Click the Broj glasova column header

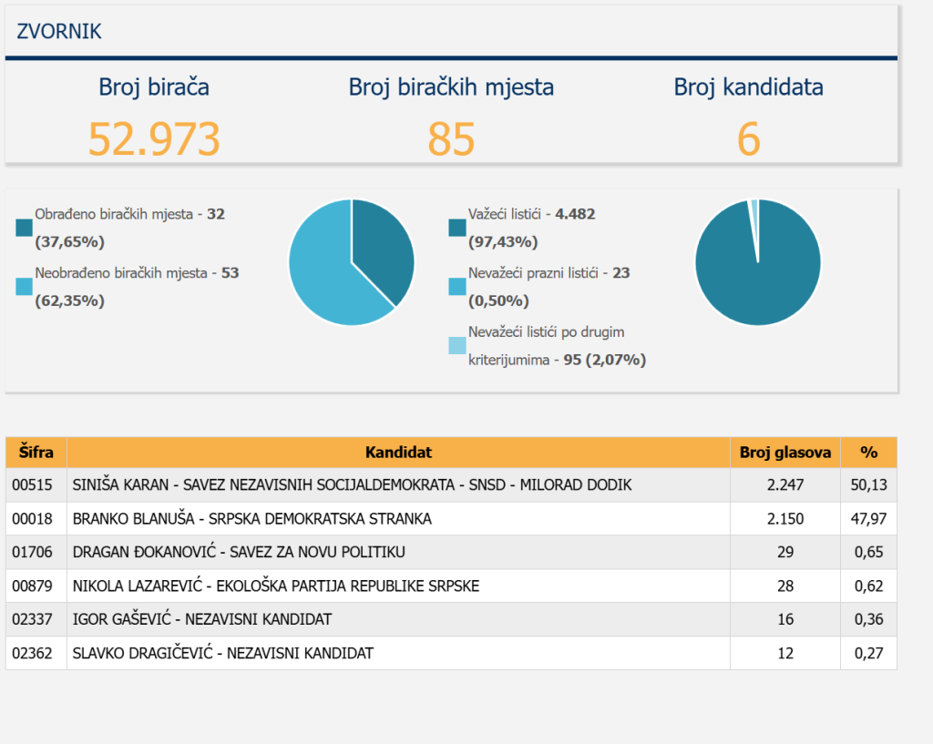pos(784,453)
